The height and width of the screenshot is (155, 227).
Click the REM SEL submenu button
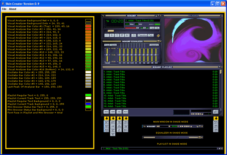[113, 134]
